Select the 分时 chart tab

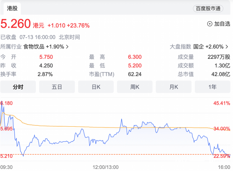pyautogui.click(x=18, y=87)
